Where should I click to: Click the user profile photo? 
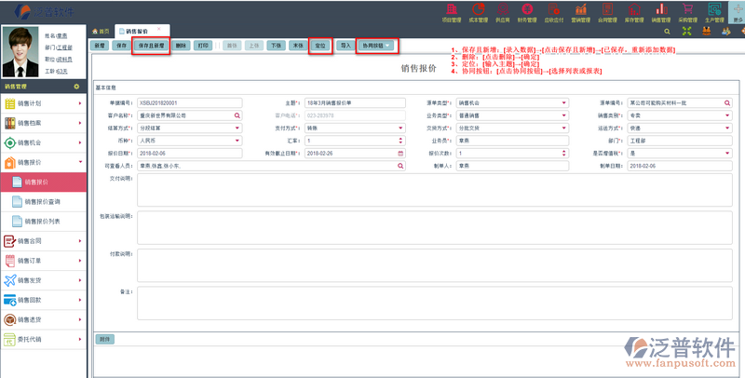20,51
